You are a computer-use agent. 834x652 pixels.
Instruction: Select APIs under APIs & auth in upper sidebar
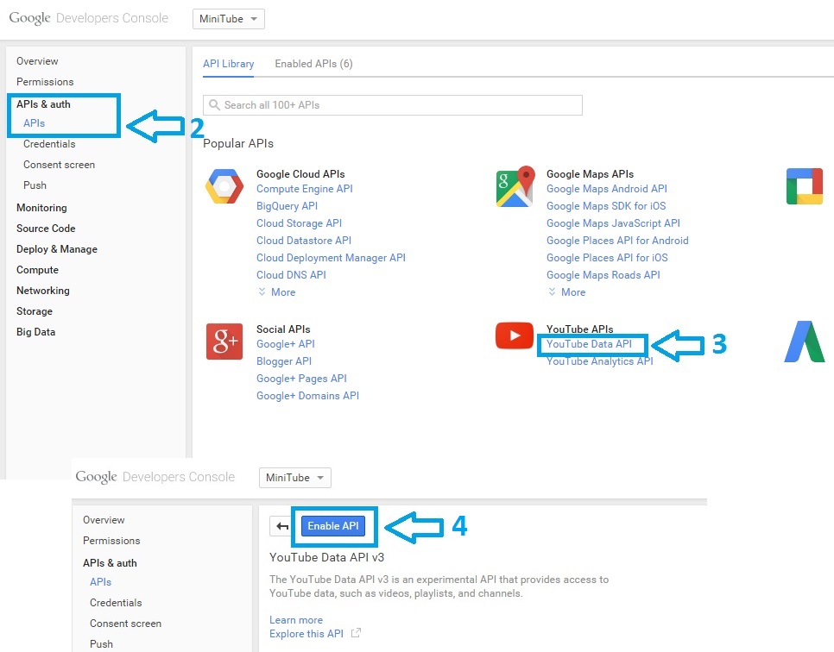pyautogui.click(x=34, y=122)
